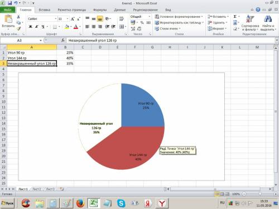Click the Cut scissors icon
The height and width of the screenshot is (209, 279).
click(x=18, y=17)
